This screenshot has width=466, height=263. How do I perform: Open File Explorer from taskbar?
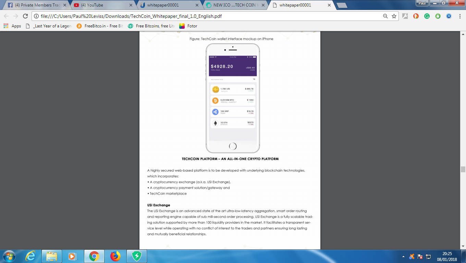point(52,256)
